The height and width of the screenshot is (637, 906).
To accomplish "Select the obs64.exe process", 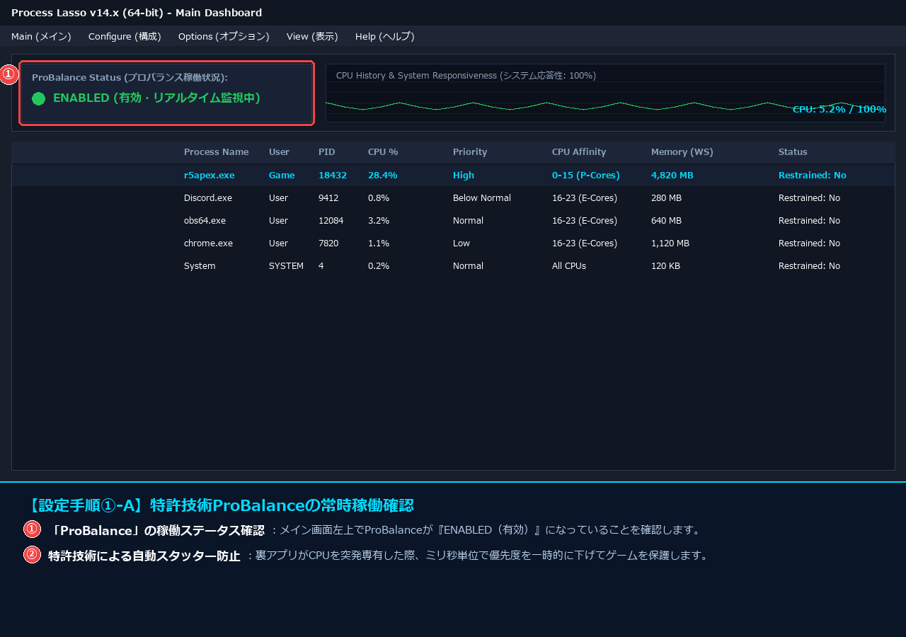I will coord(205,221).
